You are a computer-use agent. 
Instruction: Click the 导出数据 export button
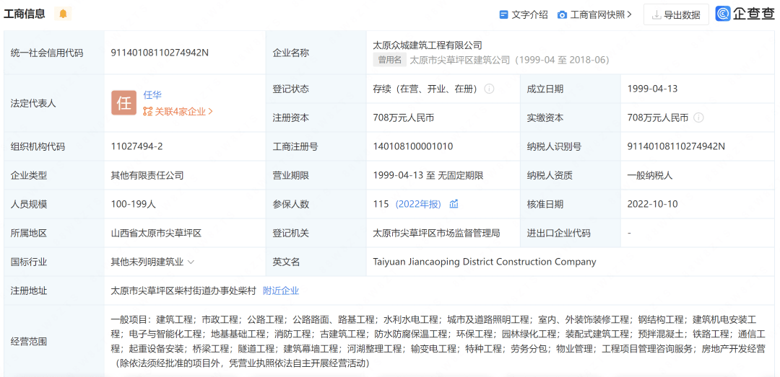click(676, 15)
